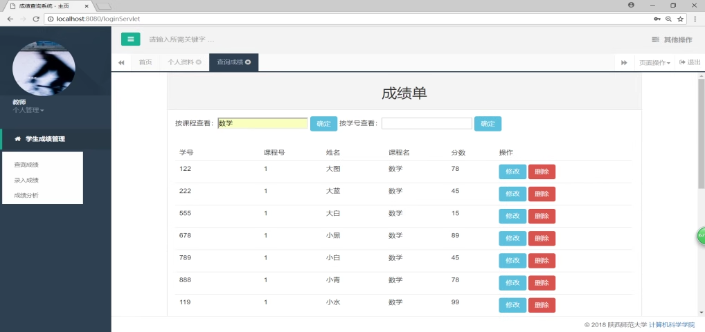The height and width of the screenshot is (332, 705).
Task: Click the 按学号查看 input field
Action: pyautogui.click(x=427, y=124)
